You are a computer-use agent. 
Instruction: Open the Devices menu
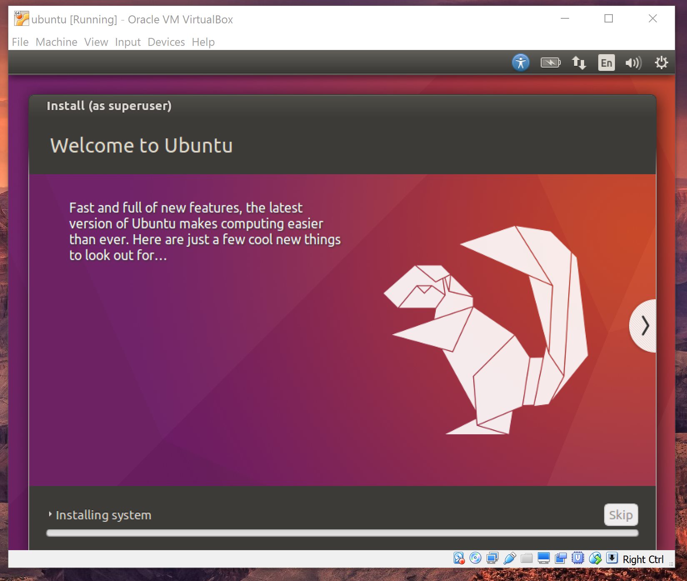pos(166,42)
